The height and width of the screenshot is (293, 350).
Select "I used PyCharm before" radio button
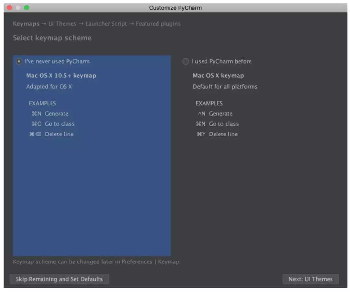185,61
